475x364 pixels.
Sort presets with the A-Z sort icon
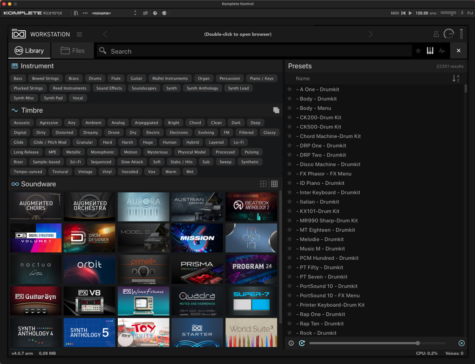(x=456, y=79)
